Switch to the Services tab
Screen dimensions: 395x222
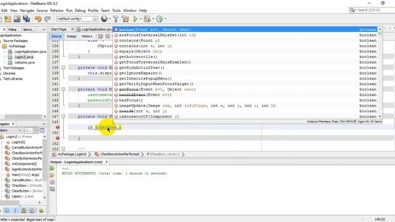pos(29,30)
